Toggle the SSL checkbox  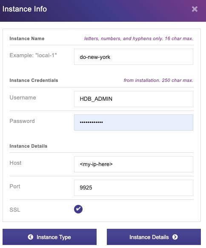click(x=78, y=209)
